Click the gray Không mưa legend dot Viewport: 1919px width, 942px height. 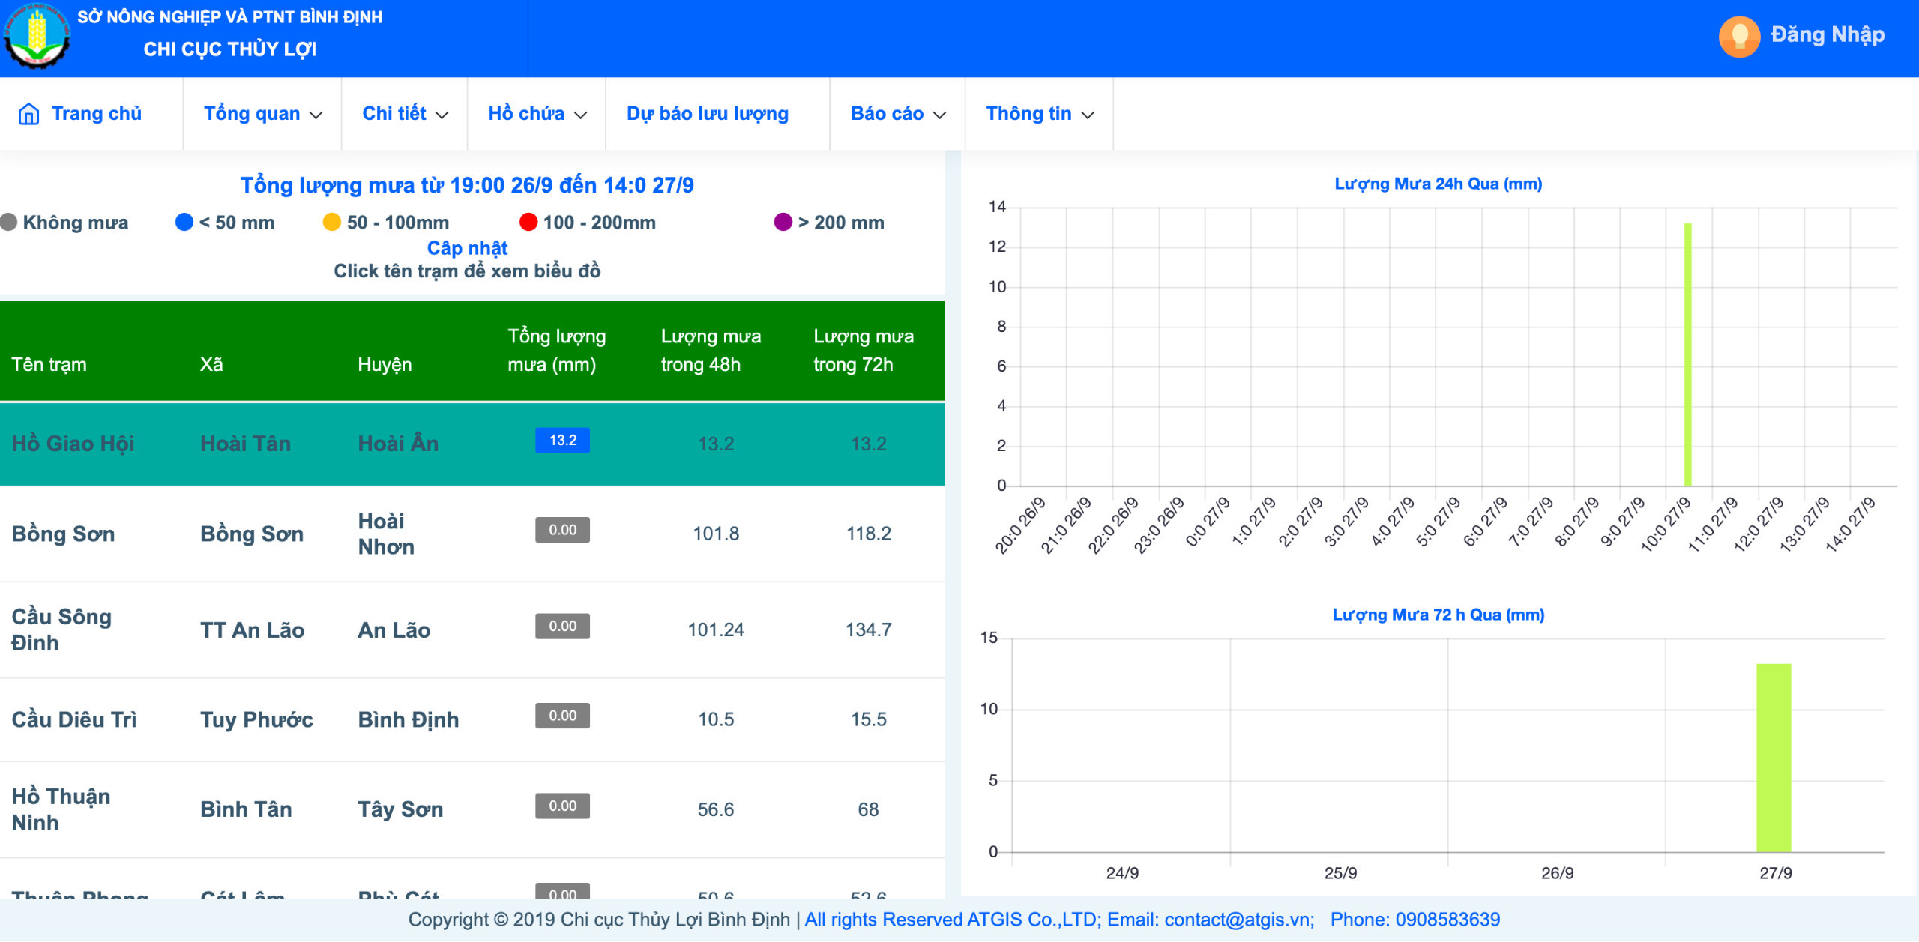9,223
